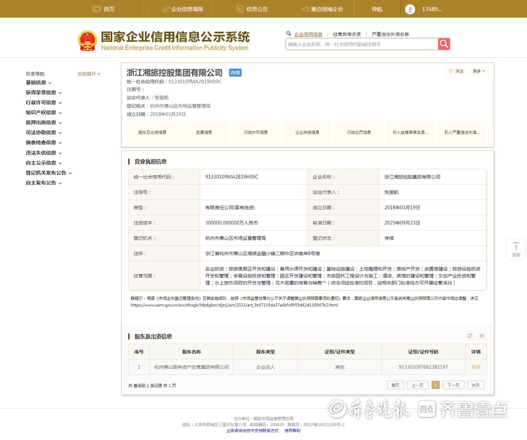Expand 抽查检查信息 in the sidebar
The height and width of the screenshot is (440, 527).
point(44,143)
